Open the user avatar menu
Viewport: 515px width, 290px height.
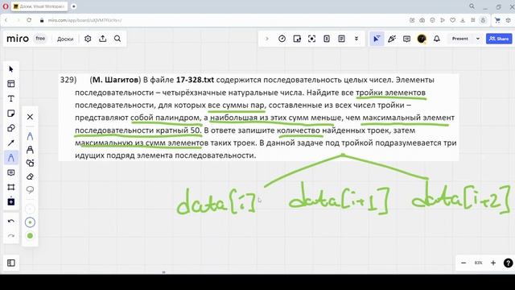(422, 39)
